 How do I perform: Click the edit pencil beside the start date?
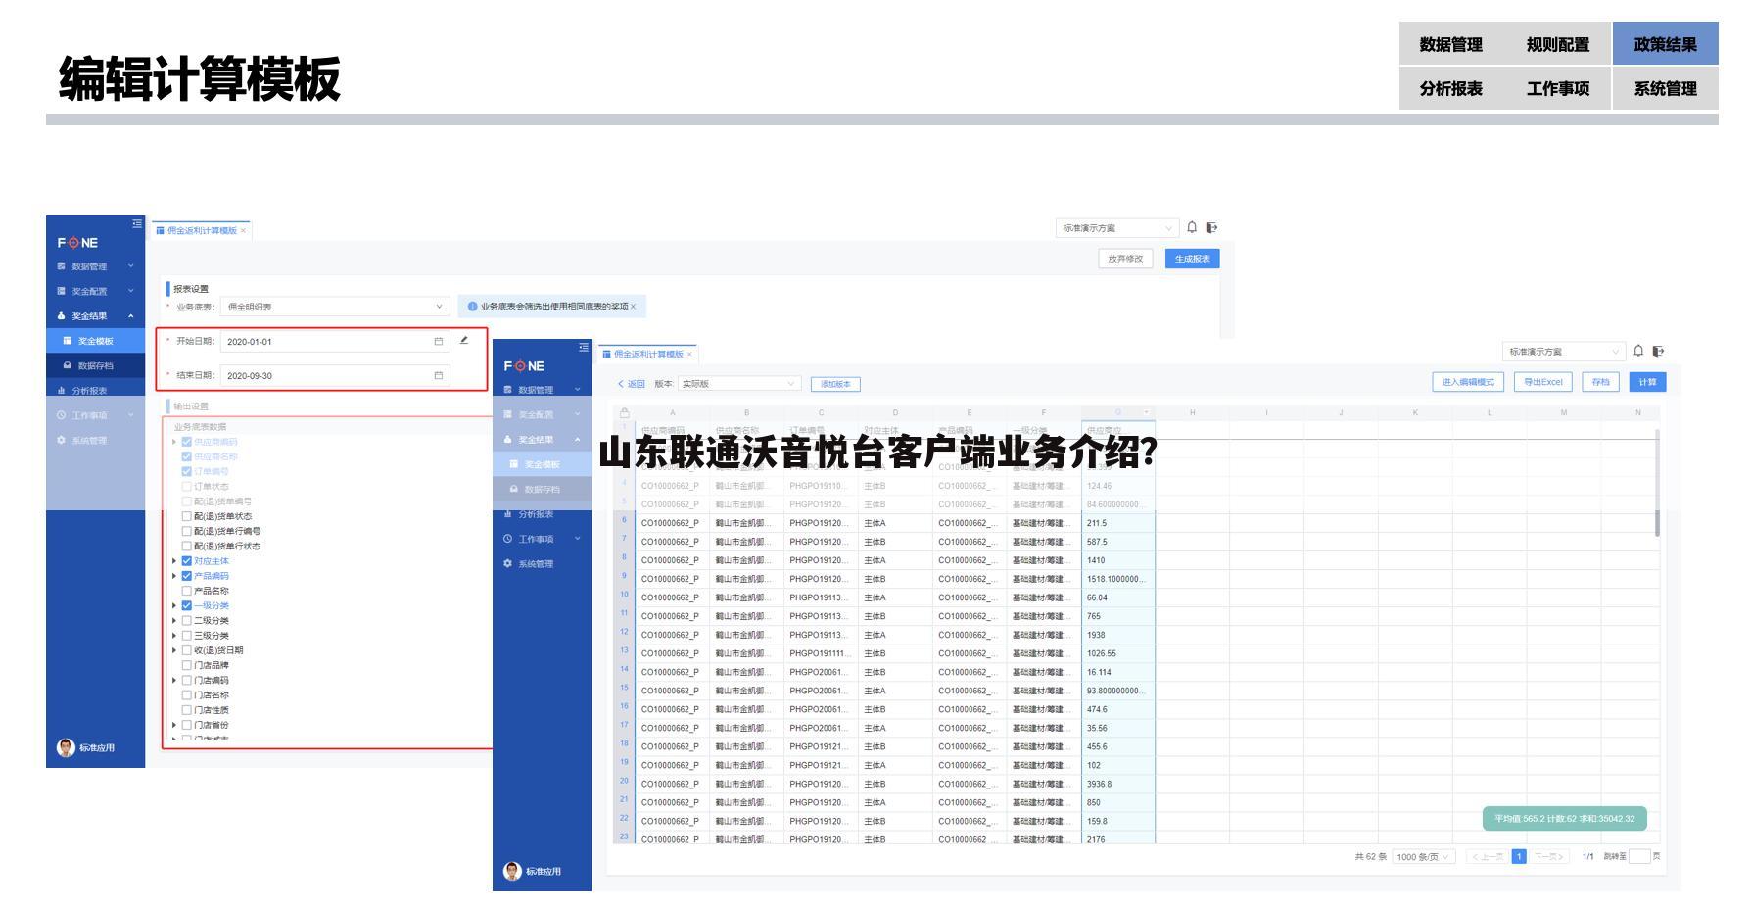pos(464,341)
